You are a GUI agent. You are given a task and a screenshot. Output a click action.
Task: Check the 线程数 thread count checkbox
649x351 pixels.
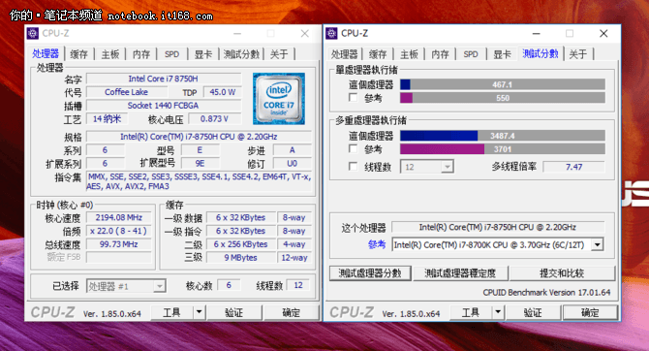pyautogui.click(x=353, y=167)
